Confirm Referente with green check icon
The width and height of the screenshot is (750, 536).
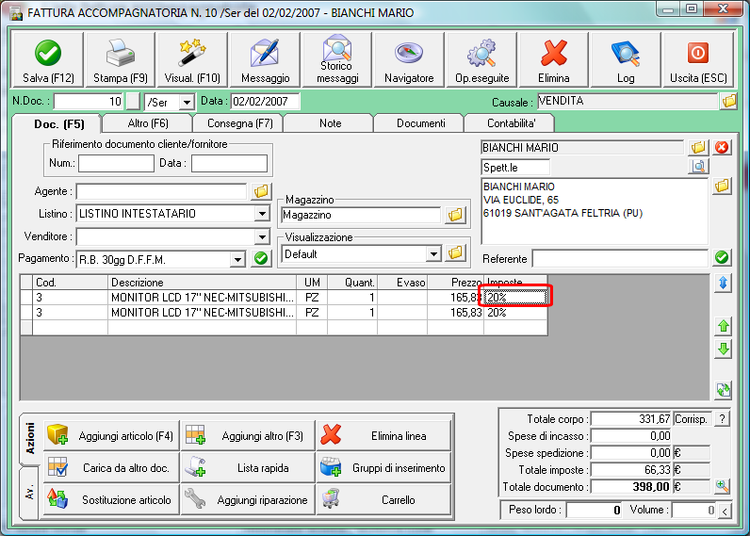tap(722, 258)
